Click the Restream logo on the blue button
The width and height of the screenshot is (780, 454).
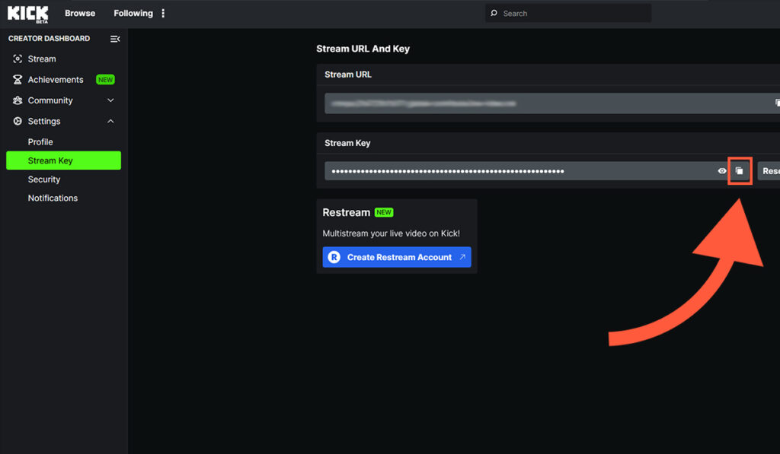(334, 257)
